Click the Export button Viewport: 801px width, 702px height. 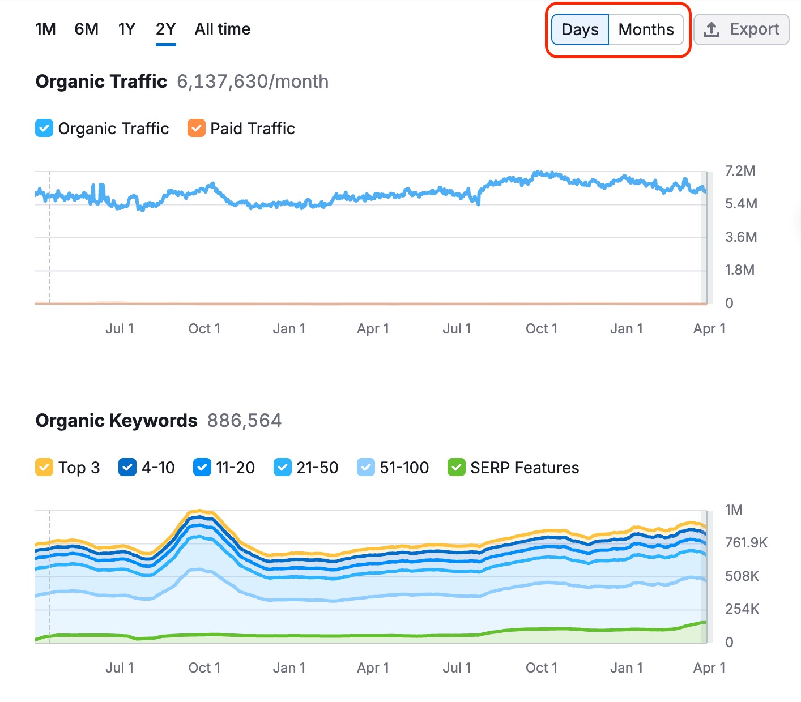741,29
